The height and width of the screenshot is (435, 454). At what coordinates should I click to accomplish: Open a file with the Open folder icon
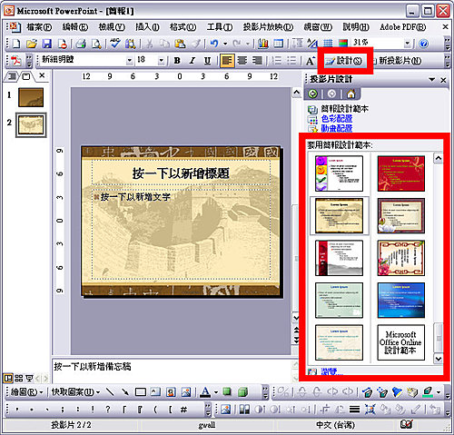click(x=32, y=44)
